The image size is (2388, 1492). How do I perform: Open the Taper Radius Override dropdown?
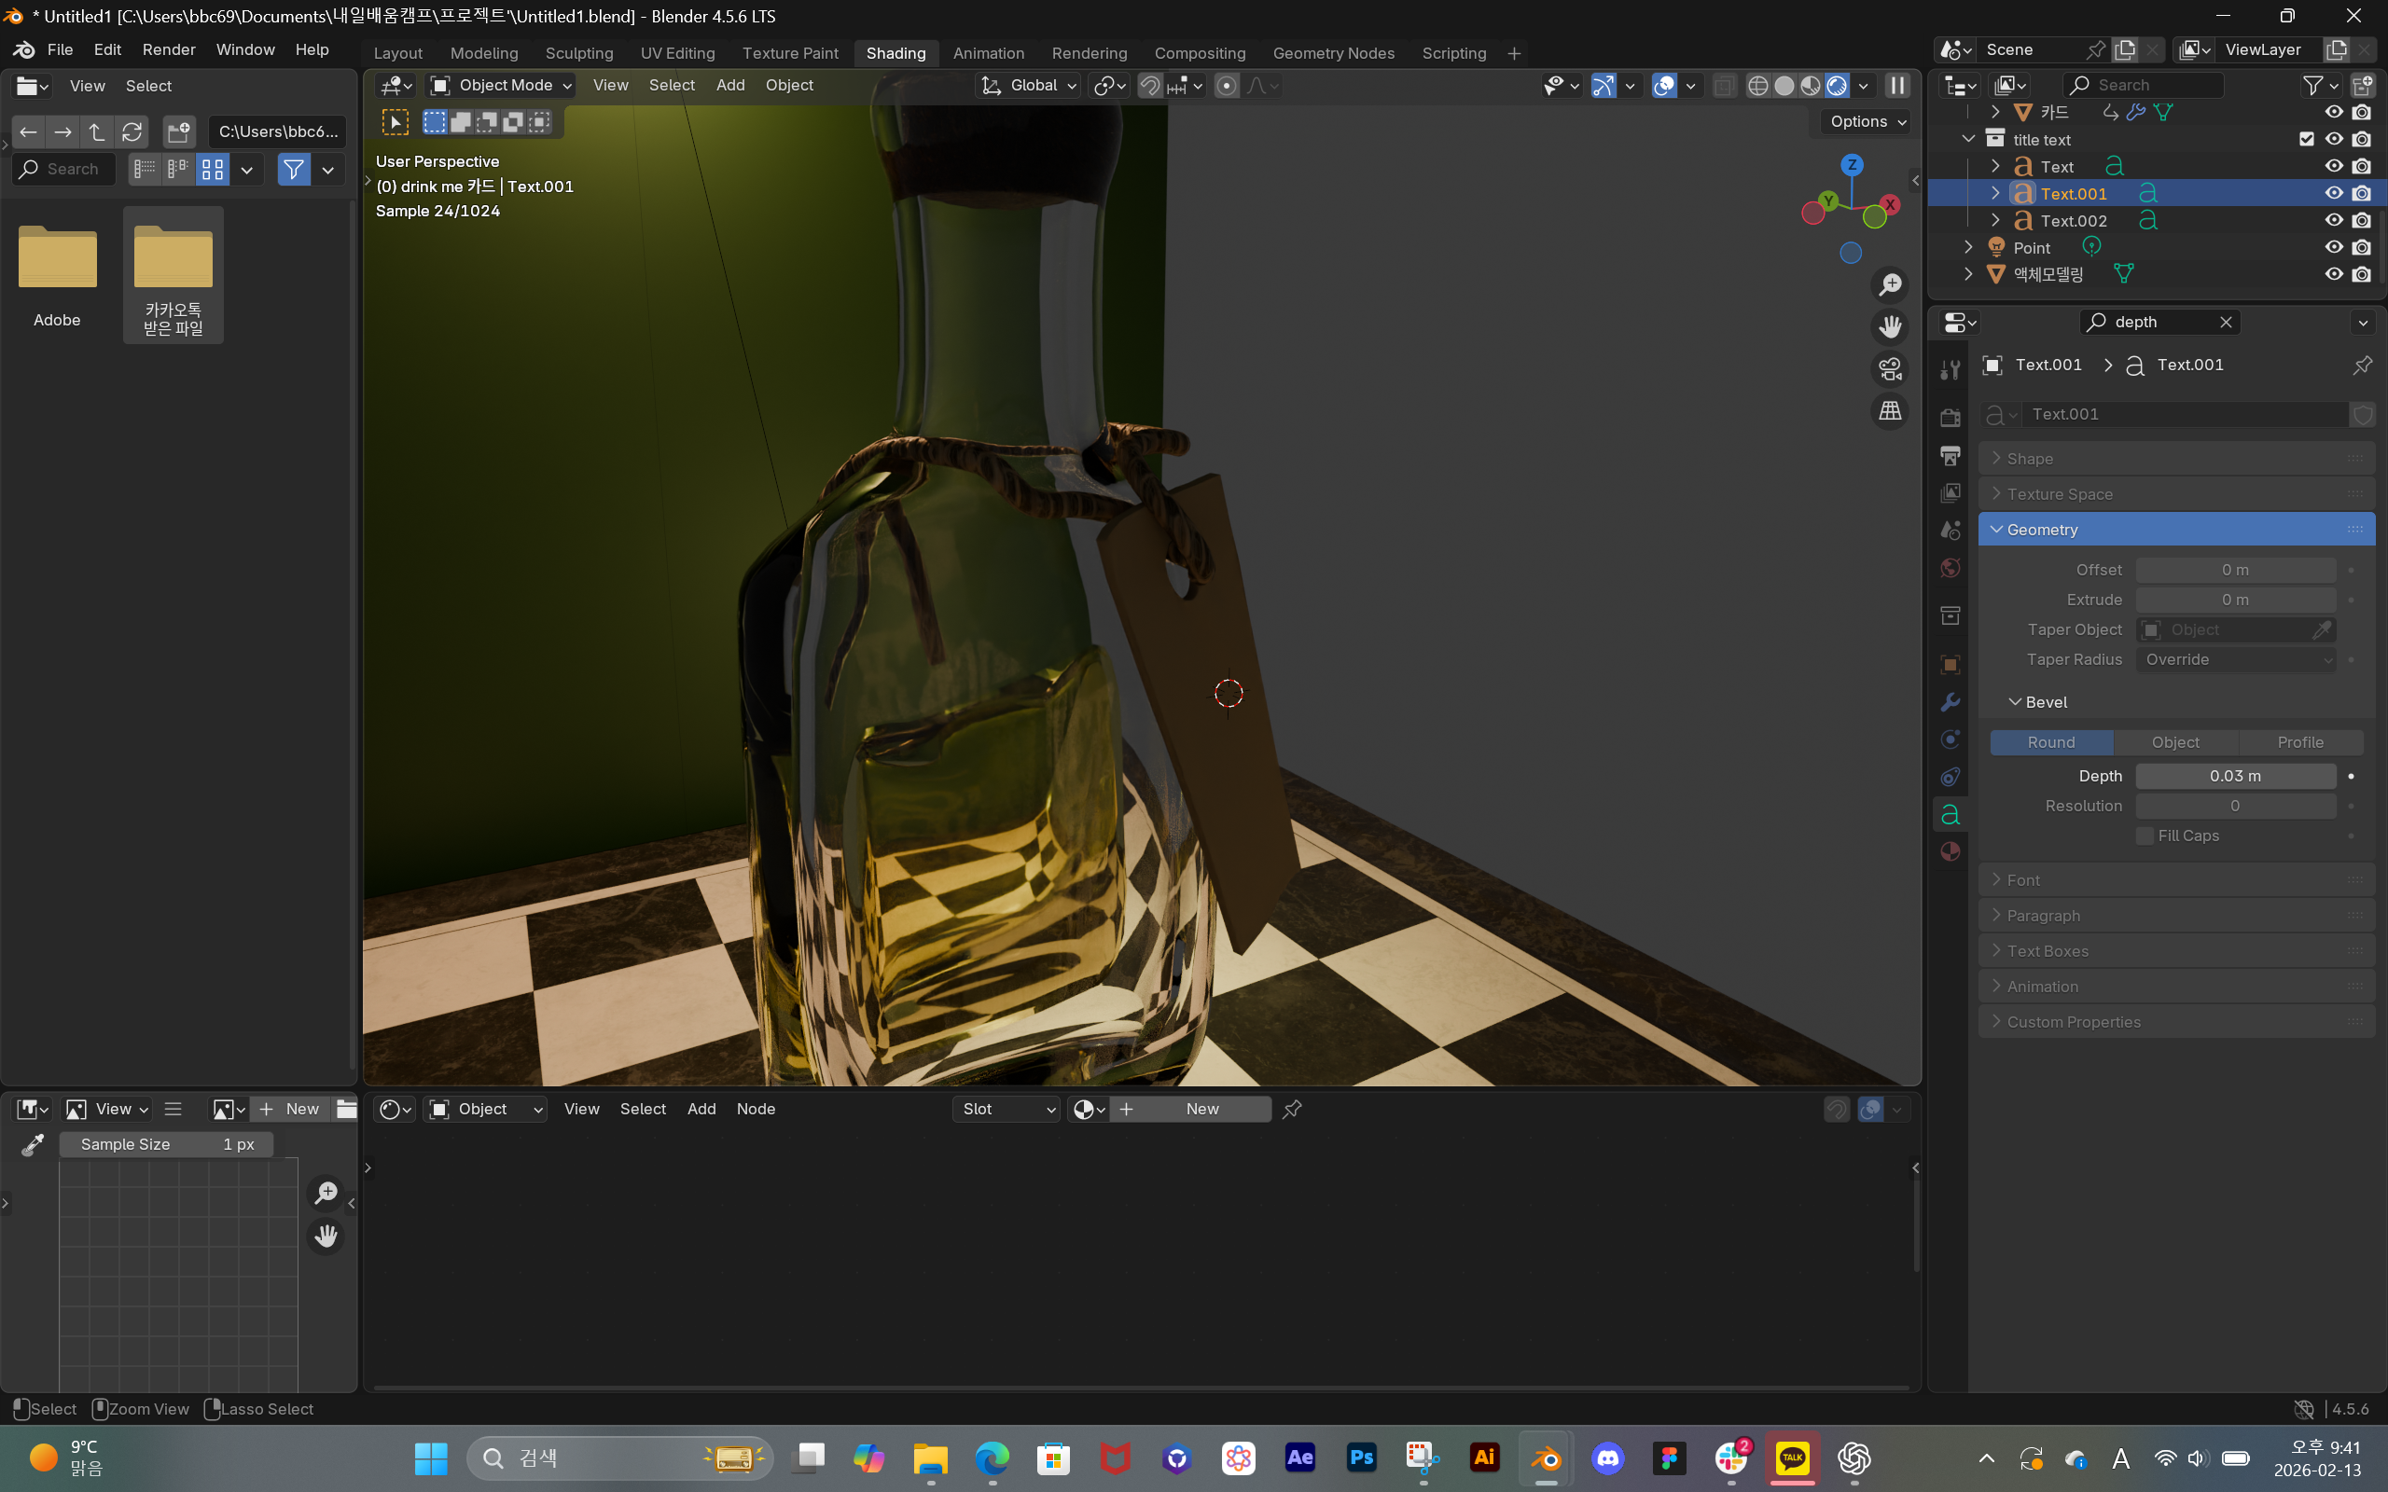tap(2235, 659)
